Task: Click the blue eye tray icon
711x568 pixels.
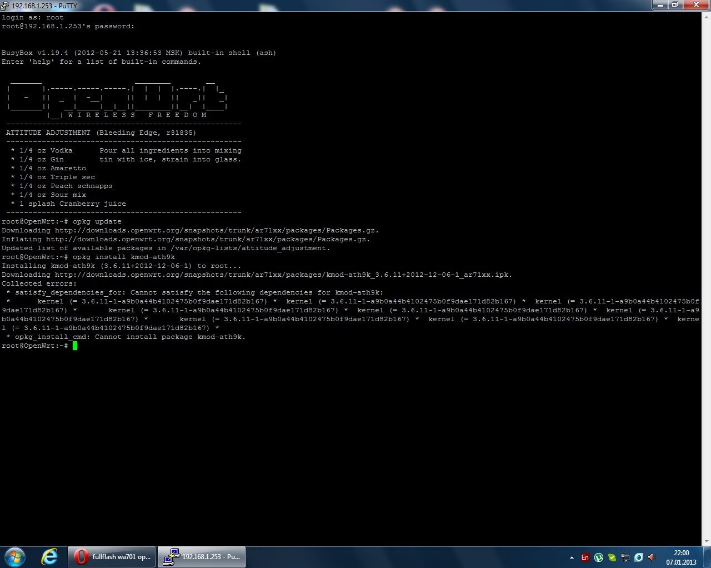Action: pos(639,557)
